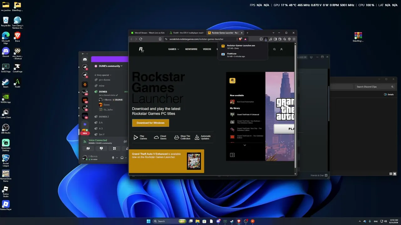Click the GTA V Enhanced cover thumbnail

(x=194, y=161)
